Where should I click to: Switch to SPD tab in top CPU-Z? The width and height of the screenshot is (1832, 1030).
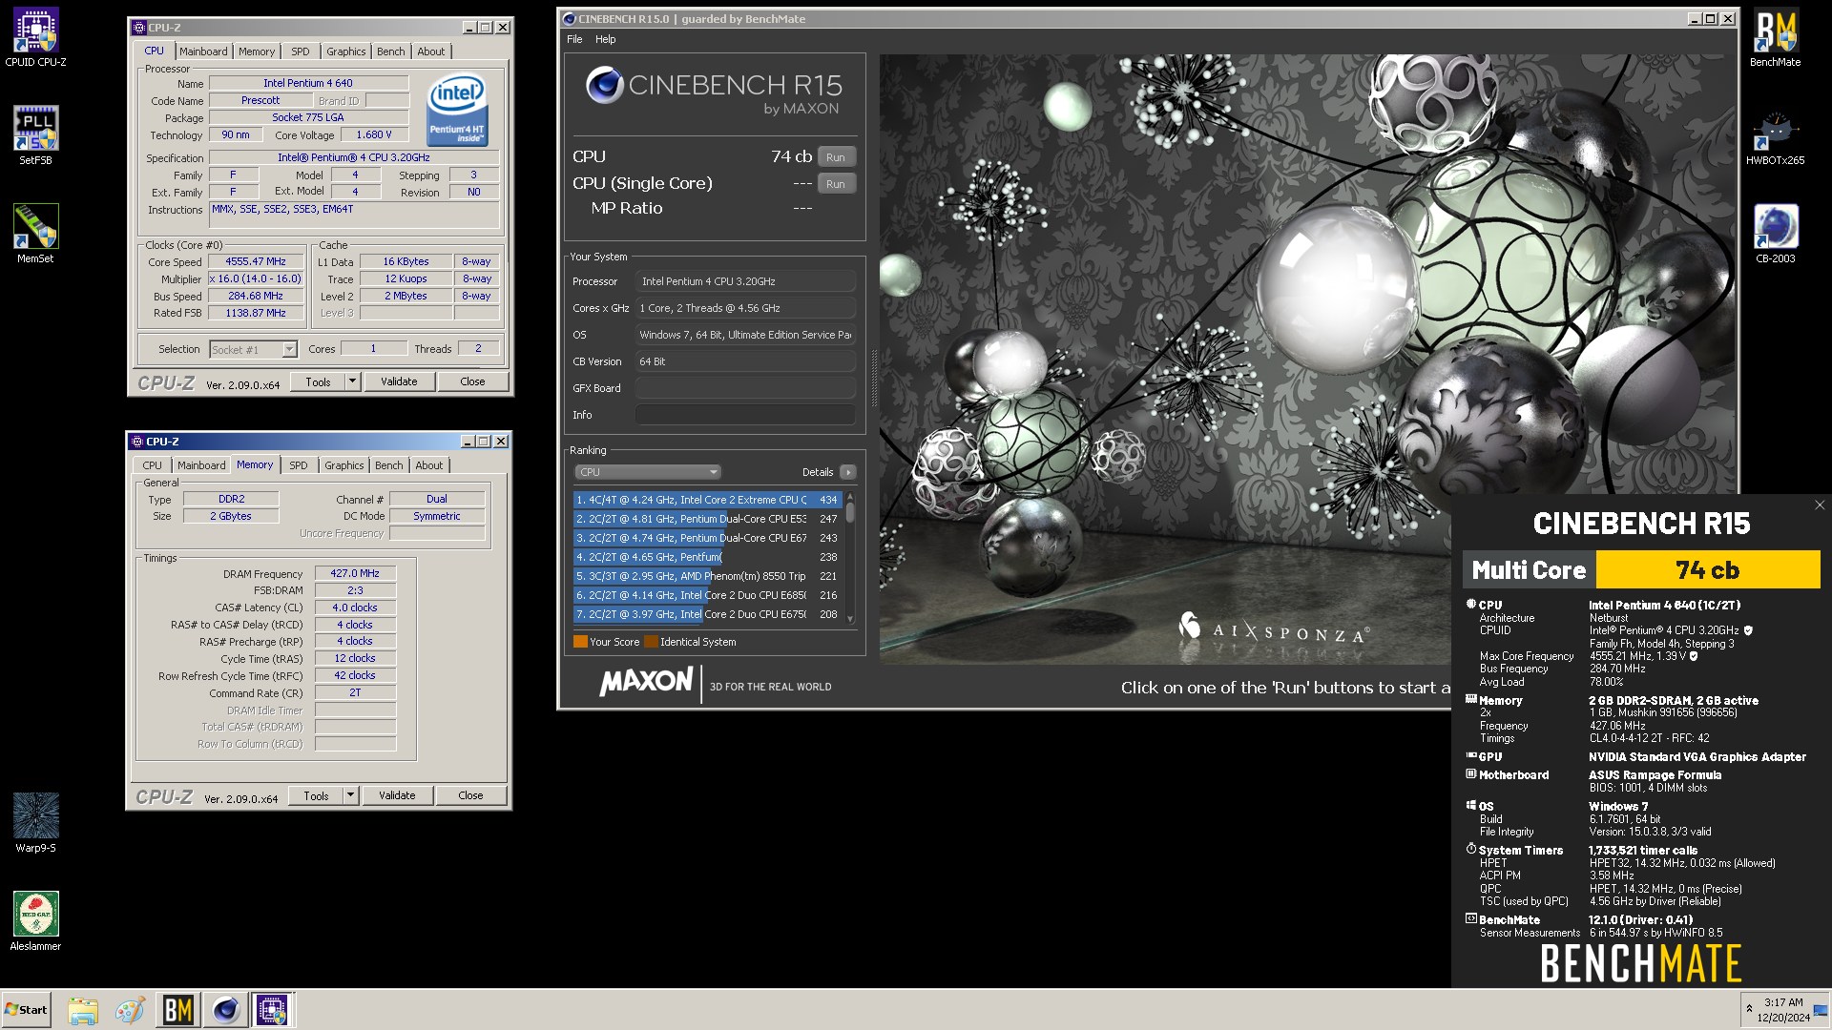[x=301, y=51]
